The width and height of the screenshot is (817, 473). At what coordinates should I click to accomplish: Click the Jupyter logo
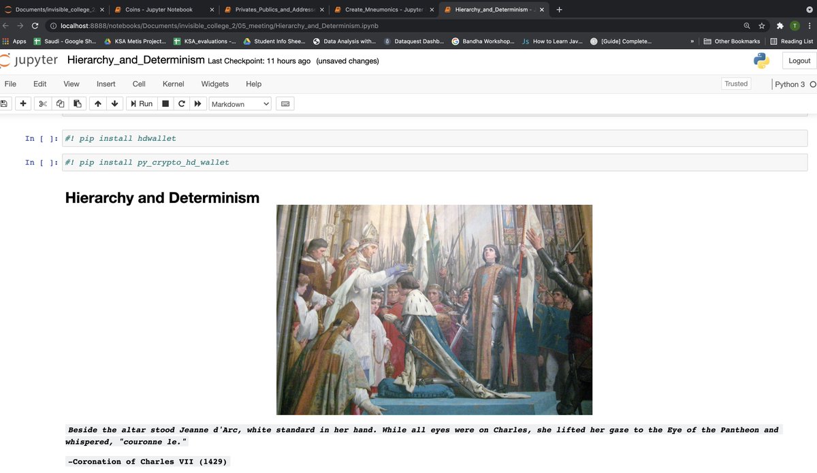(x=29, y=61)
